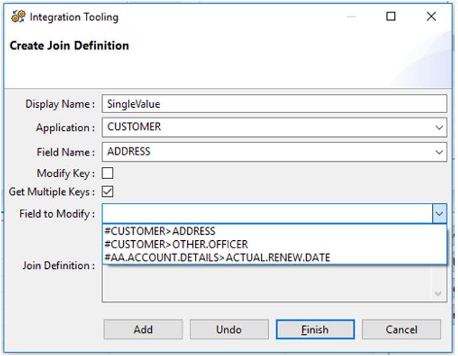Pick #AA.ACCOUNT.DETAILS>ACTUAL.RENEW.DATE entry
The height and width of the screenshot is (356, 458).
(x=218, y=257)
